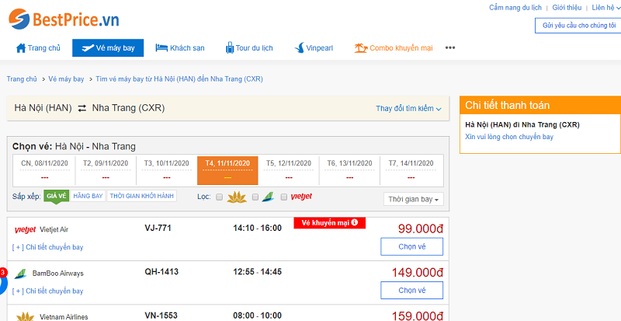This screenshot has height=321, width=621.
Task: Select date T4, 11/11/2020
Action: [227, 170]
